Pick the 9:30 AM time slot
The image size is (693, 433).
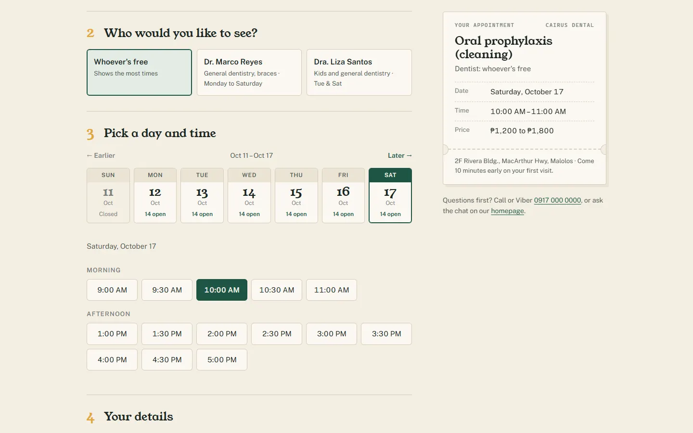coord(167,290)
